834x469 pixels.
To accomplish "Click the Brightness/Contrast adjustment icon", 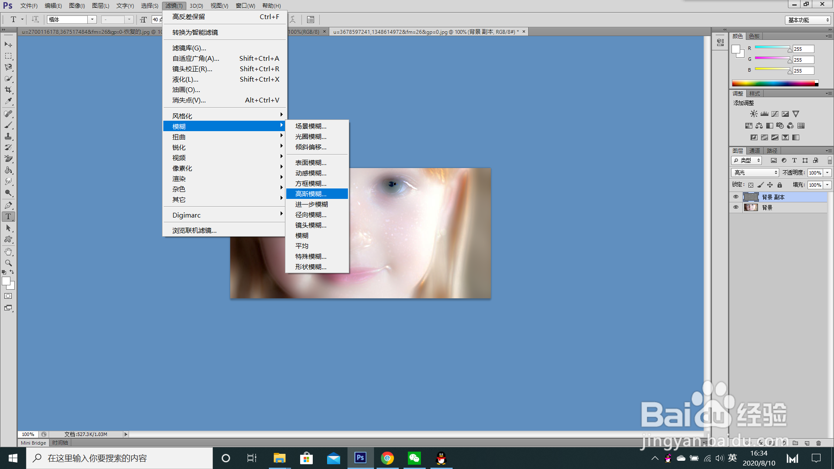I will 754,114.
